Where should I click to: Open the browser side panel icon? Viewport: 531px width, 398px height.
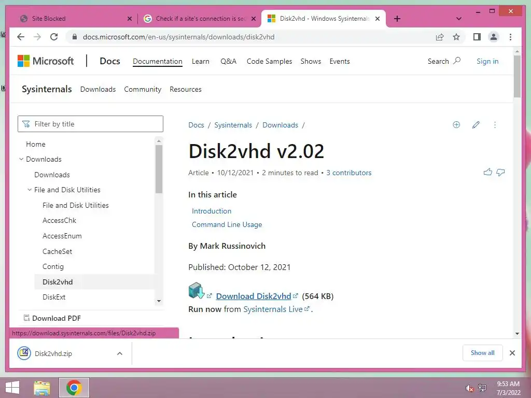[477, 37]
